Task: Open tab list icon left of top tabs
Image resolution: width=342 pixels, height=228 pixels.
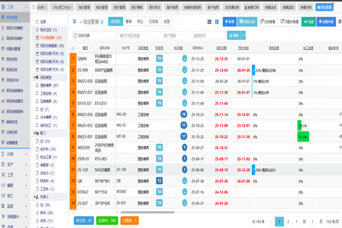Action: [34, 7]
